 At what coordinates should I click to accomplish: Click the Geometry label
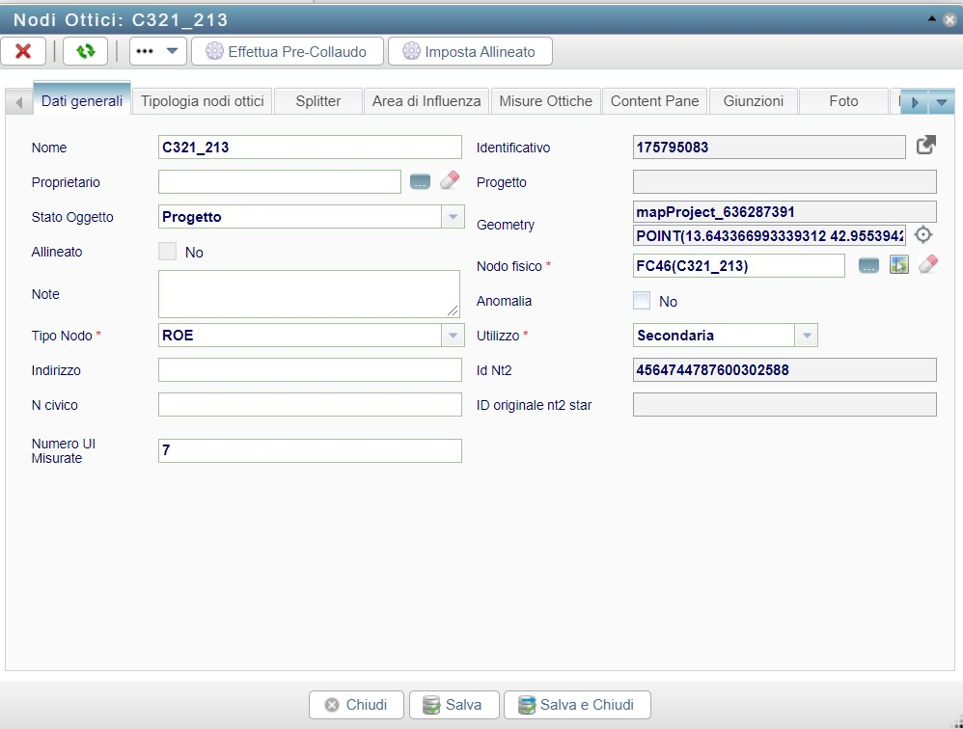pyautogui.click(x=505, y=225)
